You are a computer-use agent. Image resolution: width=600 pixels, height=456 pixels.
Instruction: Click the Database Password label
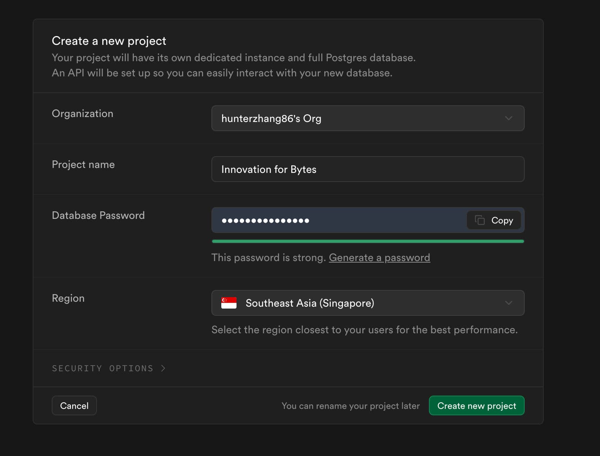click(98, 215)
